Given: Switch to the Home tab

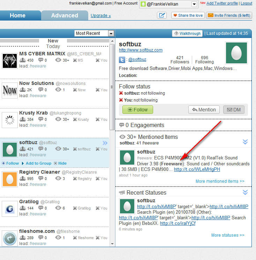Looking at the screenshot, I should (17, 15).
